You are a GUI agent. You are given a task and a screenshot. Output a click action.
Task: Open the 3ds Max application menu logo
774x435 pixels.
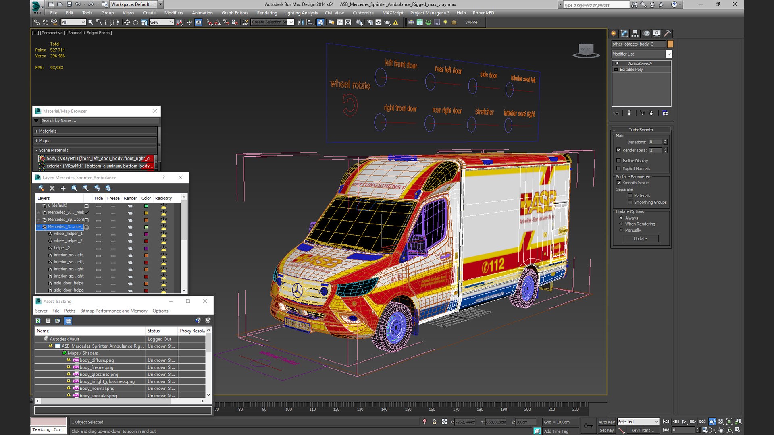(x=37, y=7)
